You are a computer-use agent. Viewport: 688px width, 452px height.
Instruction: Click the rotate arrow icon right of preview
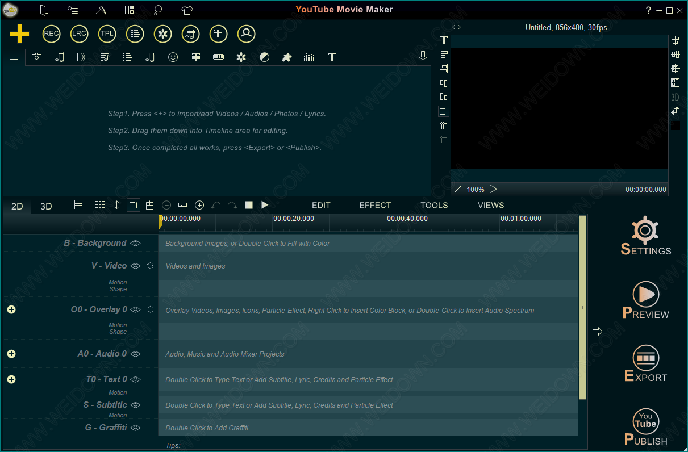(x=676, y=111)
